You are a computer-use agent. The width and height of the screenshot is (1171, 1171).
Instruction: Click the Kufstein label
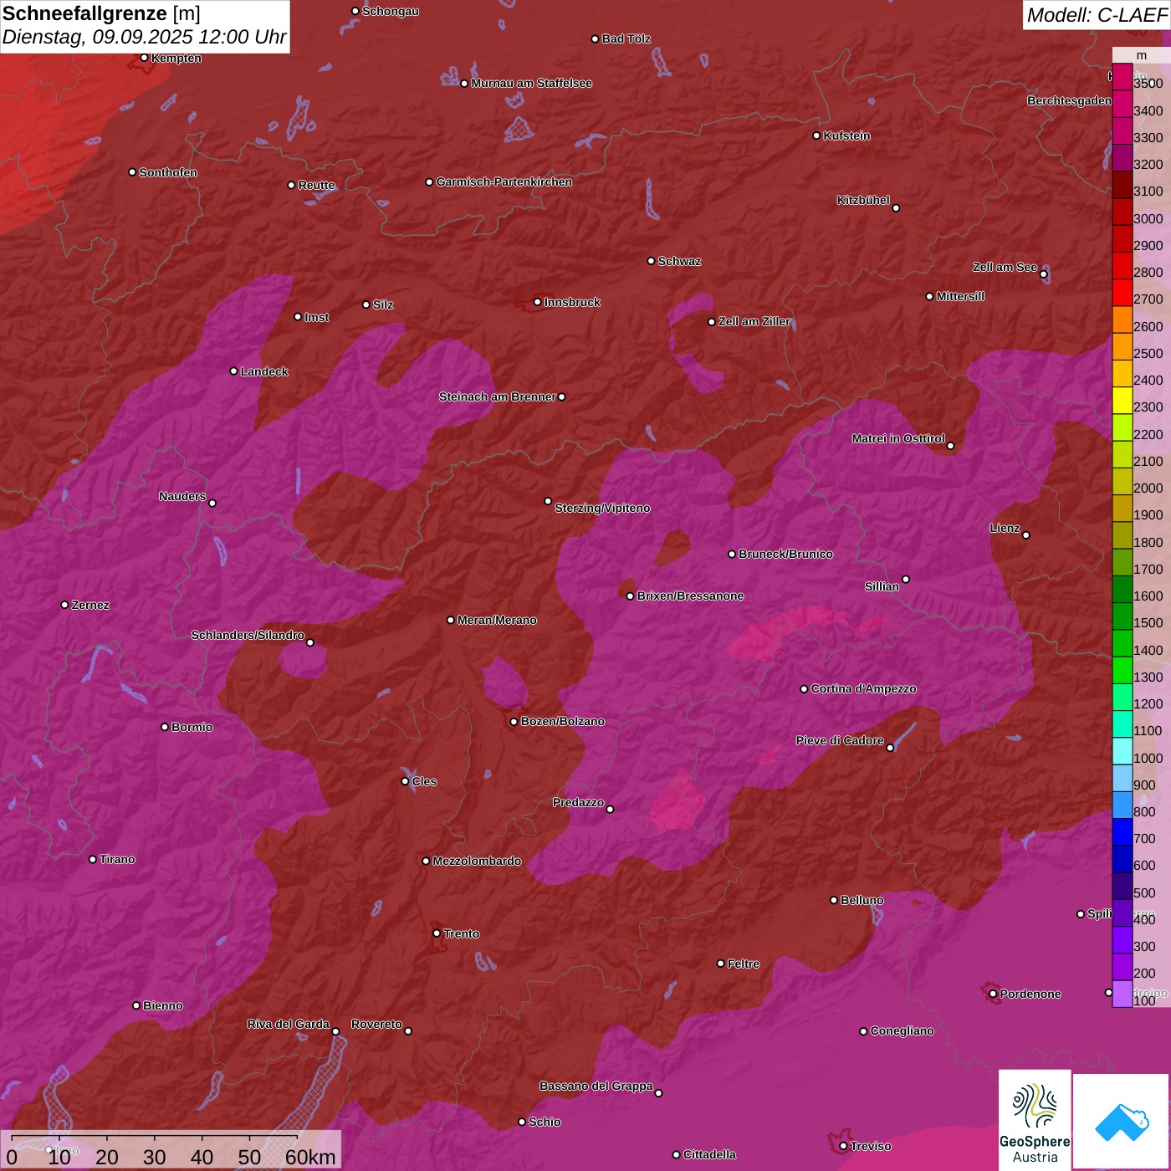(x=846, y=136)
